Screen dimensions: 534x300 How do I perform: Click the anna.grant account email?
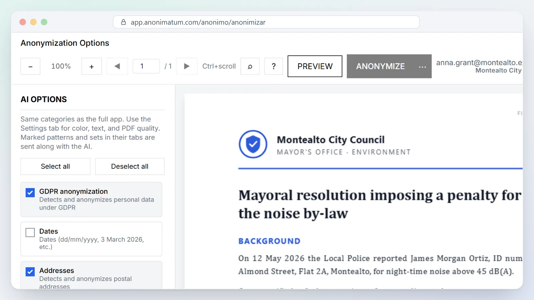click(x=479, y=62)
